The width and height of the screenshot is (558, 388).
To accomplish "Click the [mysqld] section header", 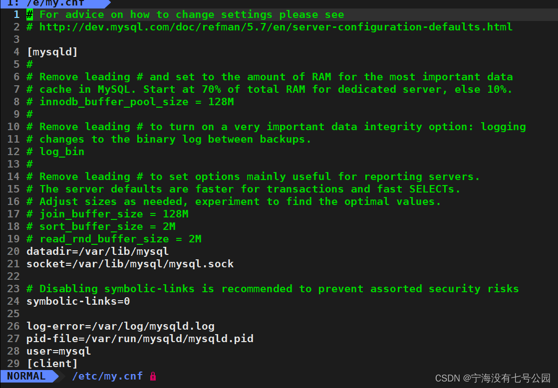I will 52,52.
